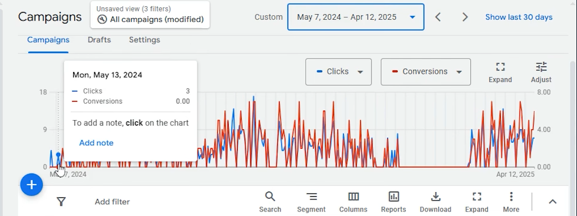The height and width of the screenshot is (216, 577).
Task: Click the filter funnel icon
Action: (61, 202)
